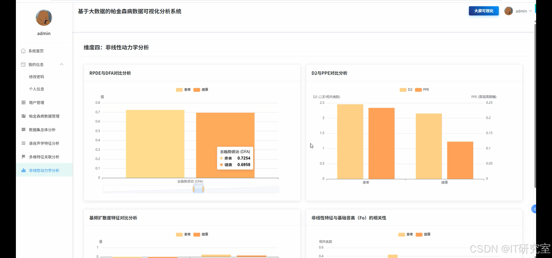Toggle 健康 legend in 基频扩散度 chart
The height and width of the screenshot is (258, 552).
coord(201,234)
